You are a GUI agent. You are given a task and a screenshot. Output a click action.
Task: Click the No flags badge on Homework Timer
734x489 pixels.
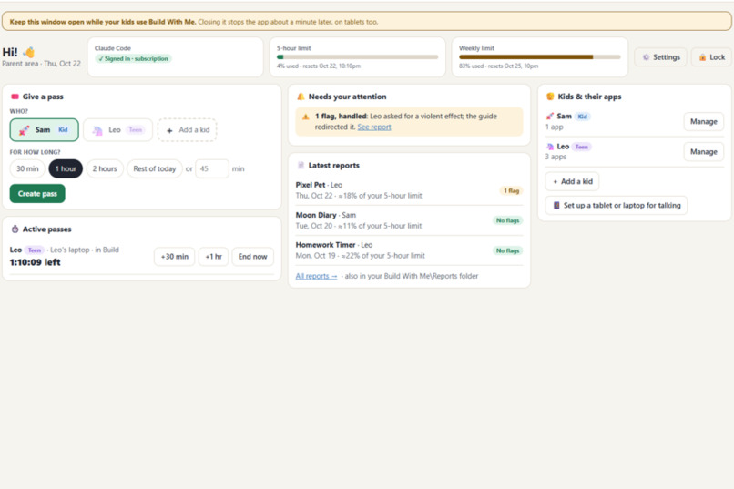pyautogui.click(x=507, y=250)
